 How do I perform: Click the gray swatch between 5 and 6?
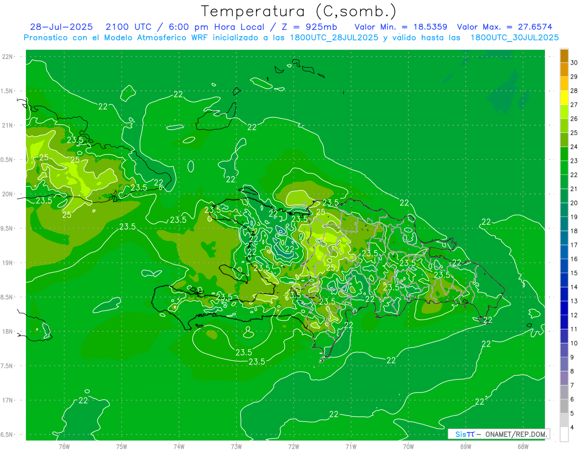tap(564, 407)
